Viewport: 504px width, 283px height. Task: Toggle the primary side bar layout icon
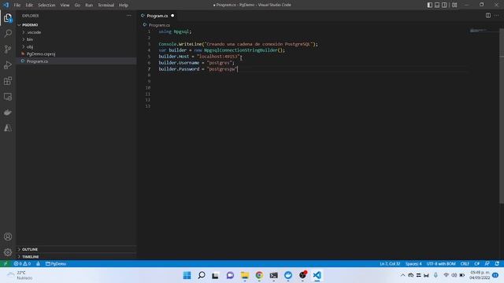430,5
